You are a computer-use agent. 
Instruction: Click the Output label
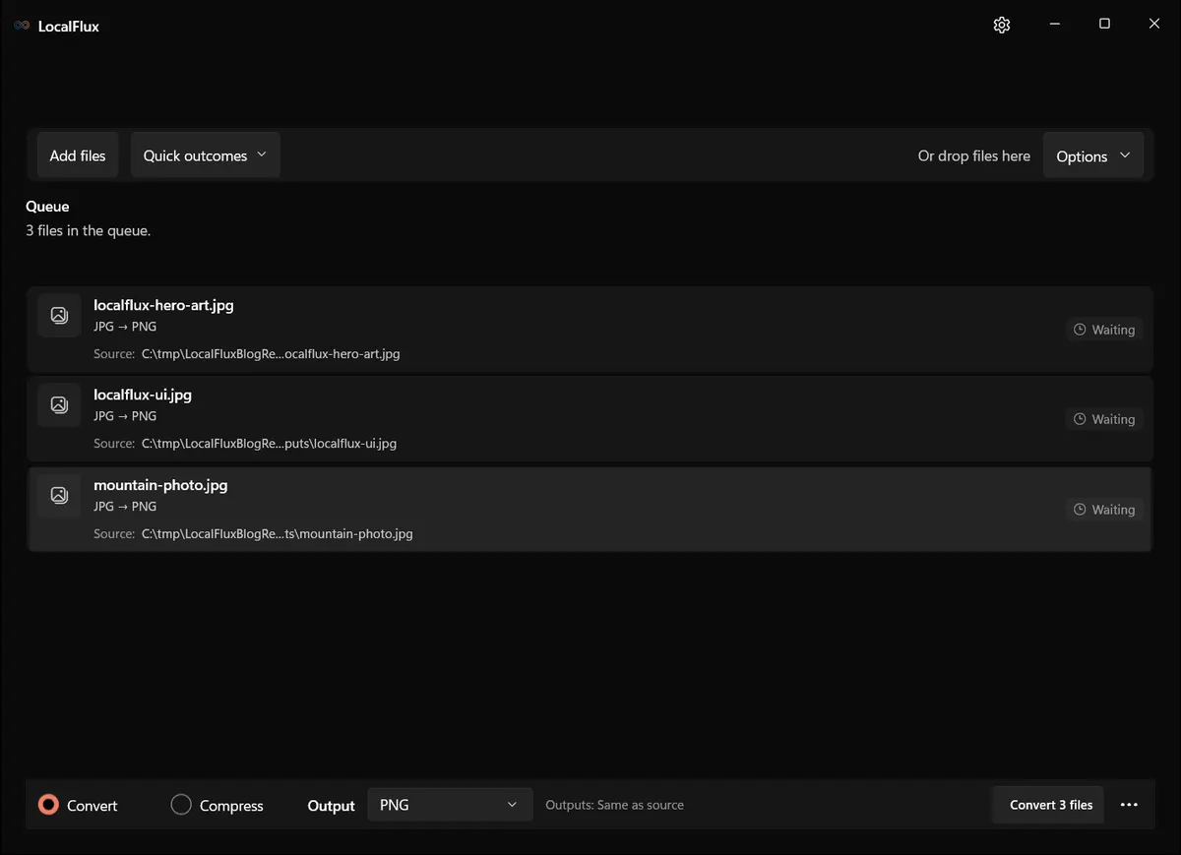tap(331, 806)
